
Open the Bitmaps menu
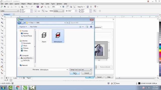pyautogui.click(x=36, y=4)
